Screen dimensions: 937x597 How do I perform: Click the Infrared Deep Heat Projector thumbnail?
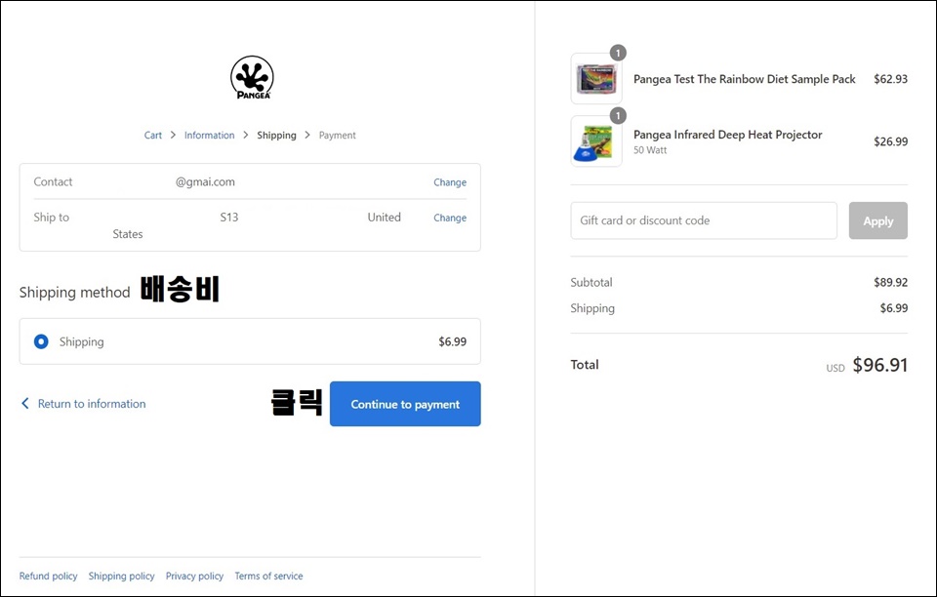(596, 141)
